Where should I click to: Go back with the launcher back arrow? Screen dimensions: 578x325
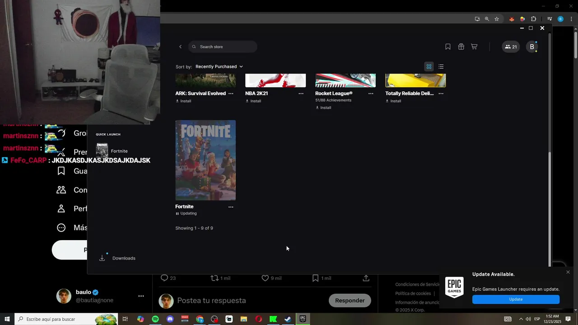coord(180,46)
